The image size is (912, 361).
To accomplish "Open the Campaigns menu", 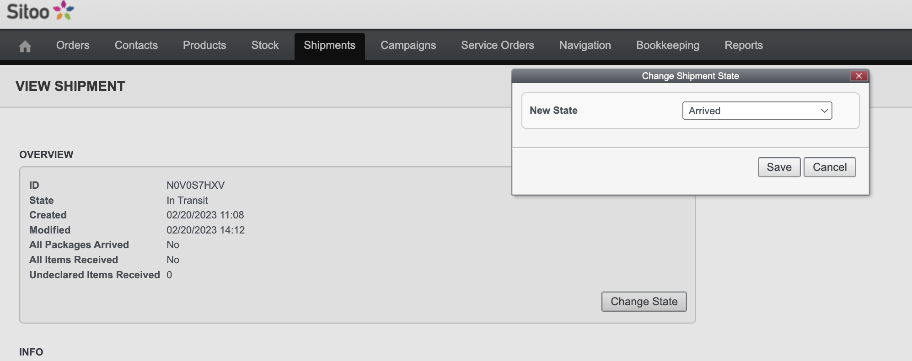I will pos(408,45).
